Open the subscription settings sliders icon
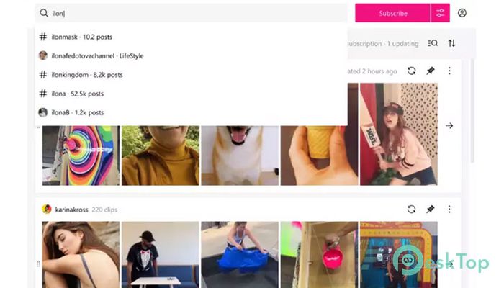Viewport: 504px width, 288px height. [x=440, y=13]
